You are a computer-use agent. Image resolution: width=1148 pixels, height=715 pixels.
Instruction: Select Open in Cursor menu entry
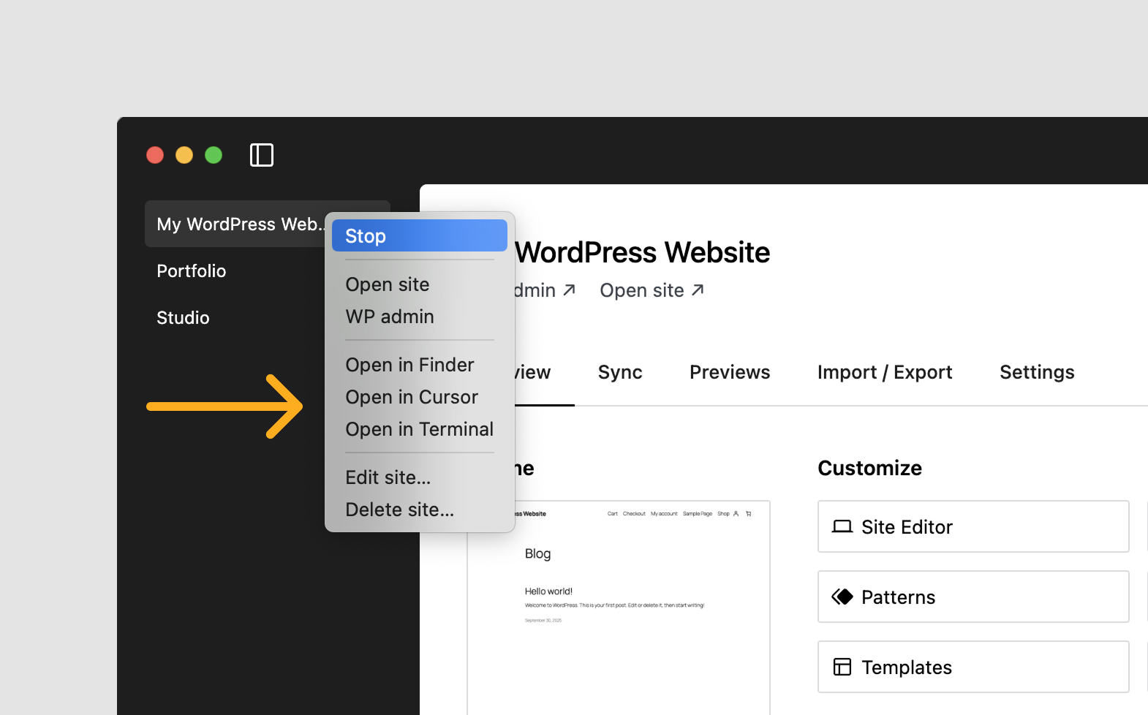420,397
